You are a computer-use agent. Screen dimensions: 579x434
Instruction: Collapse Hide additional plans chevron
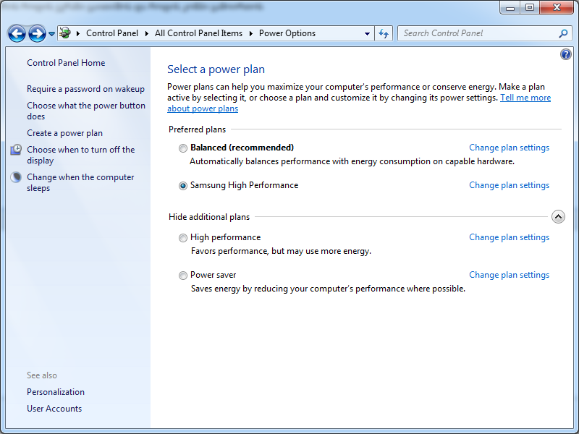[x=558, y=216]
